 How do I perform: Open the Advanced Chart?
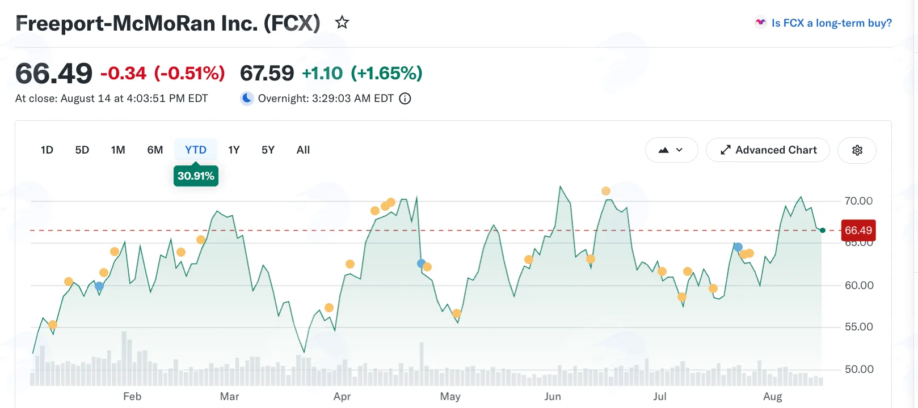(x=768, y=150)
